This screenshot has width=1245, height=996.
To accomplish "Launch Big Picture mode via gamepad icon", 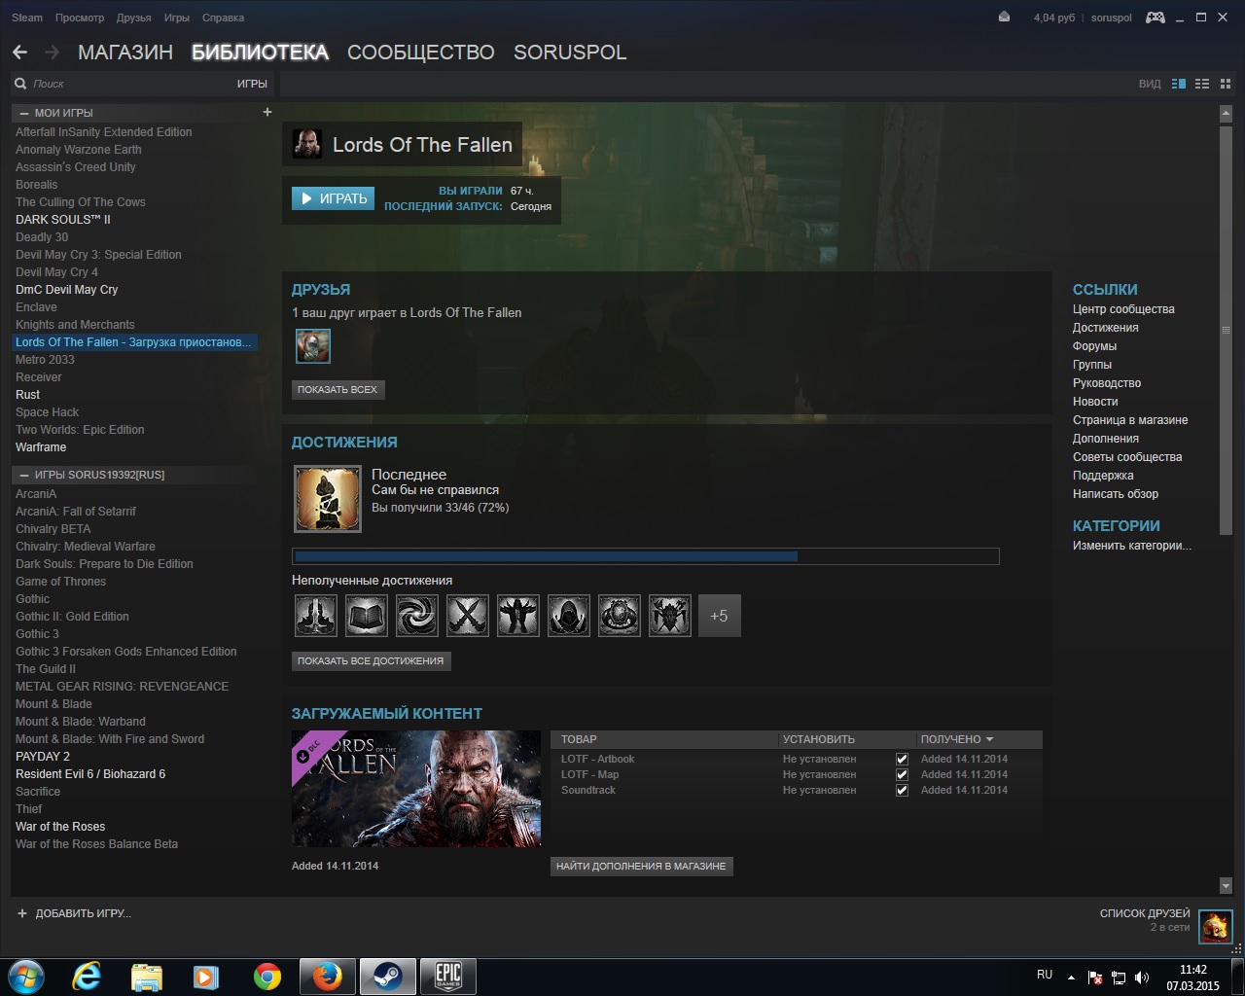I will [x=1156, y=18].
